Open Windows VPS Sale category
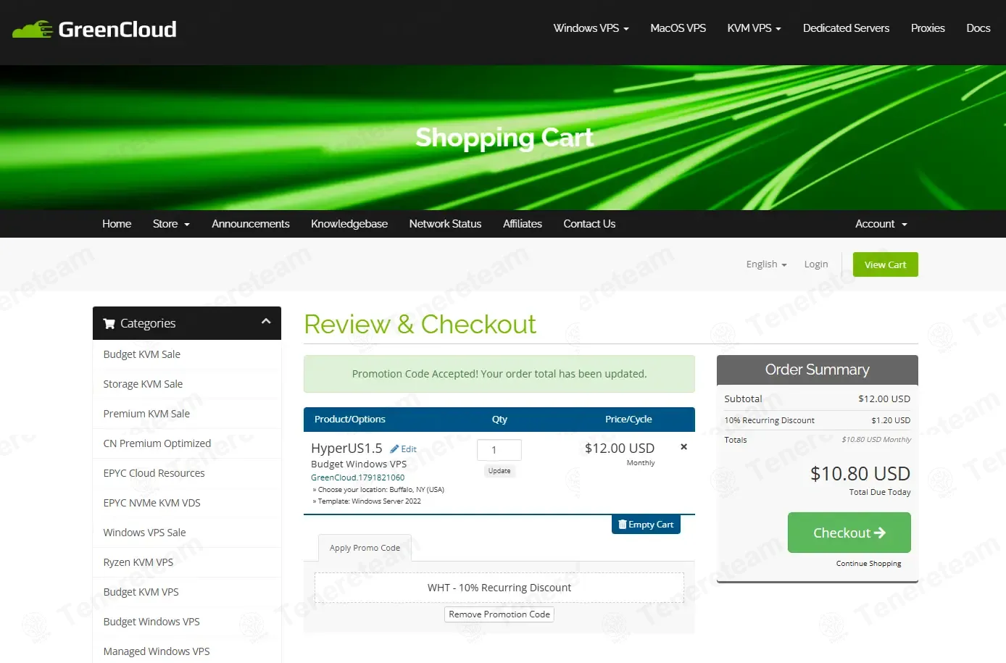The height and width of the screenshot is (663, 1006). click(x=187, y=533)
